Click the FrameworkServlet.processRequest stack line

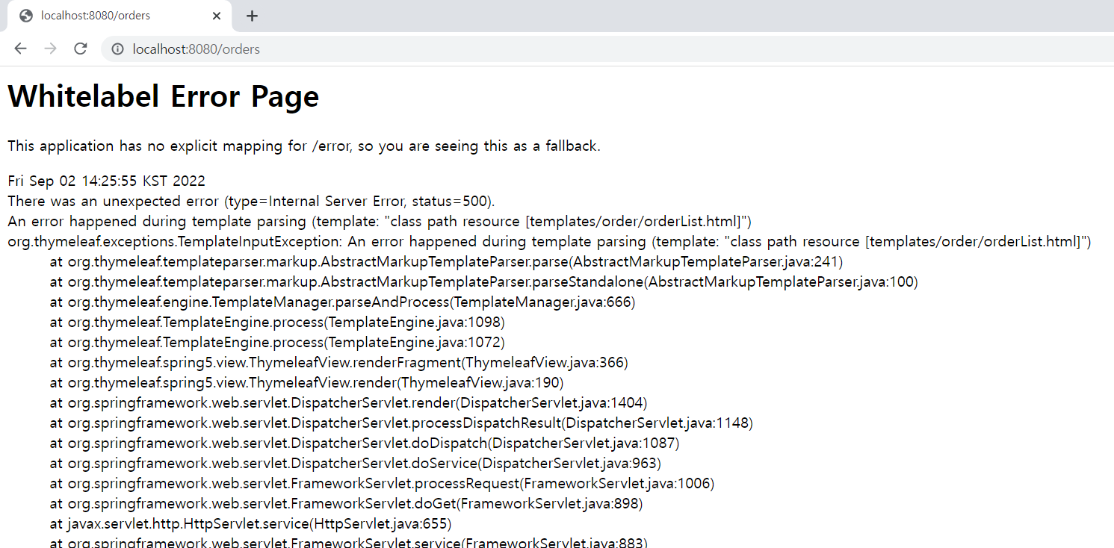[382, 484]
